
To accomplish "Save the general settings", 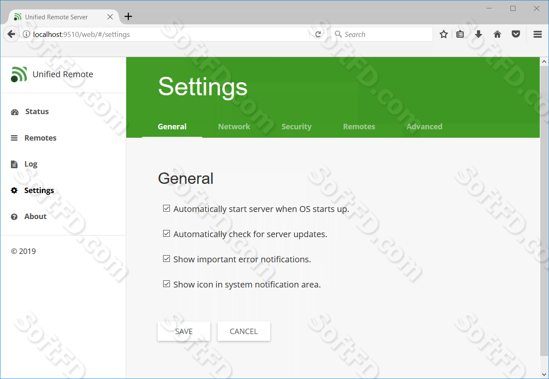I will (184, 331).
